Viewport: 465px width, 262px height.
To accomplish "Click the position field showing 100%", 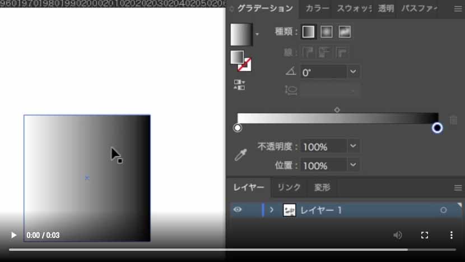I will [x=323, y=166].
